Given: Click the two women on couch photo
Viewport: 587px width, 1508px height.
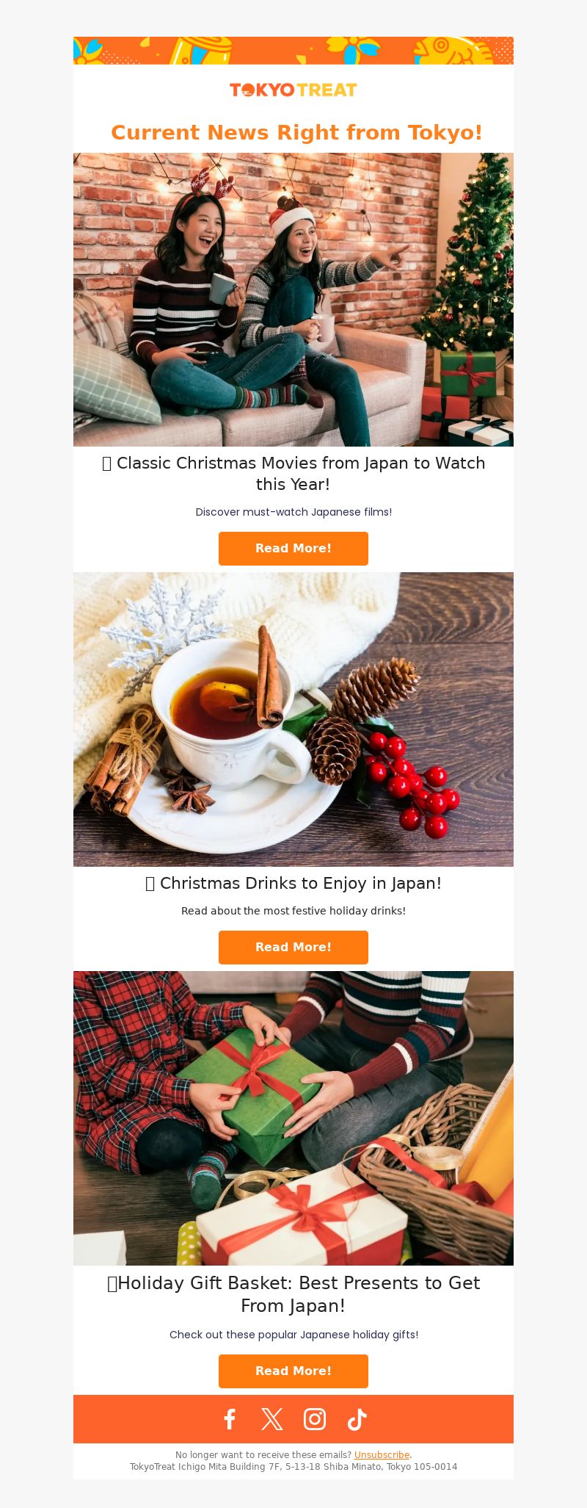Looking at the screenshot, I should (x=293, y=300).
